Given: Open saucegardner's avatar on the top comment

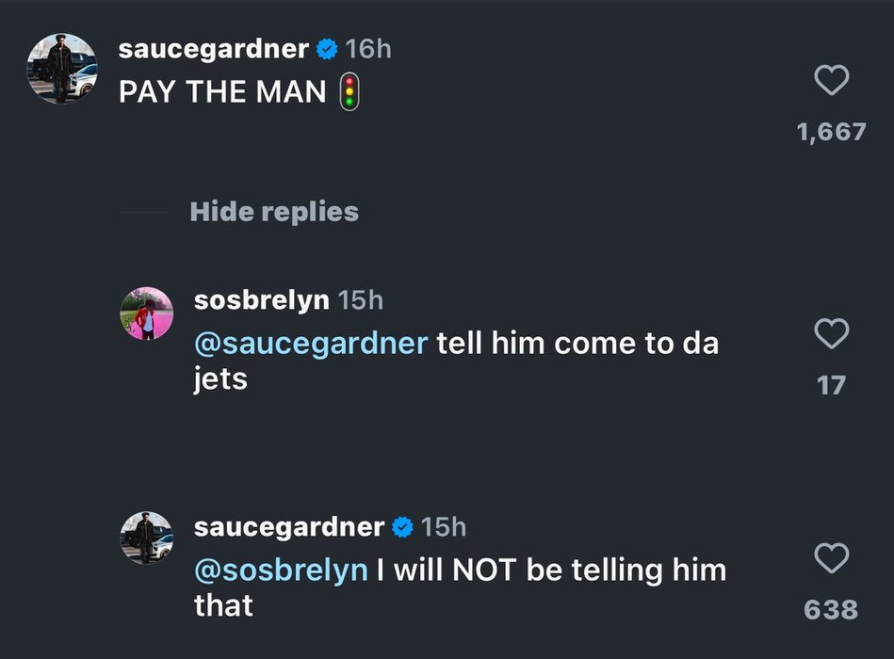Looking at the screenshot, I should [x=62, y=69].
